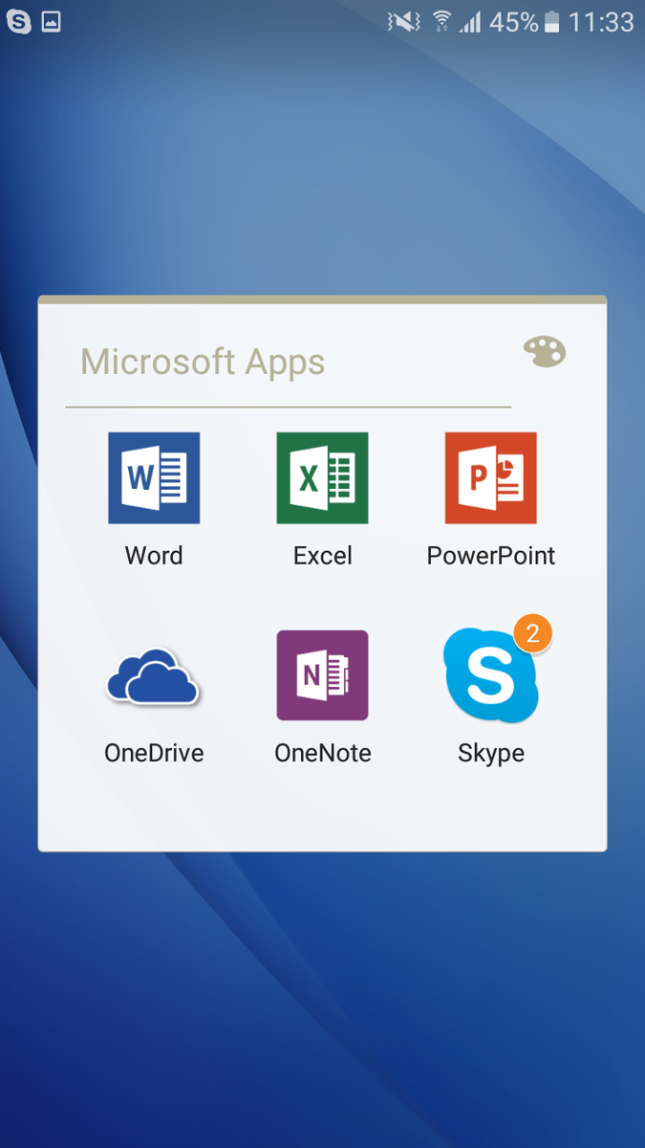Tap the Skype label text

[491, 753]
